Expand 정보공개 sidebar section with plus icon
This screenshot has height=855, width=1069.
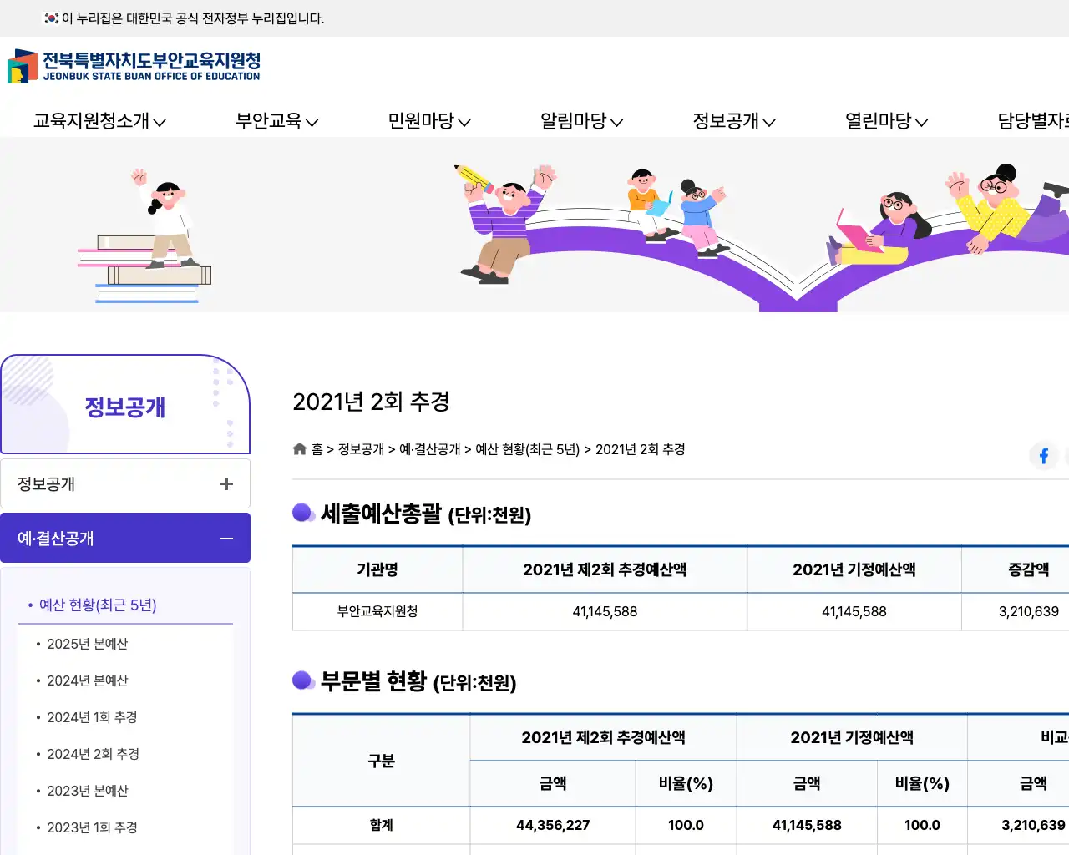[226, 483]
